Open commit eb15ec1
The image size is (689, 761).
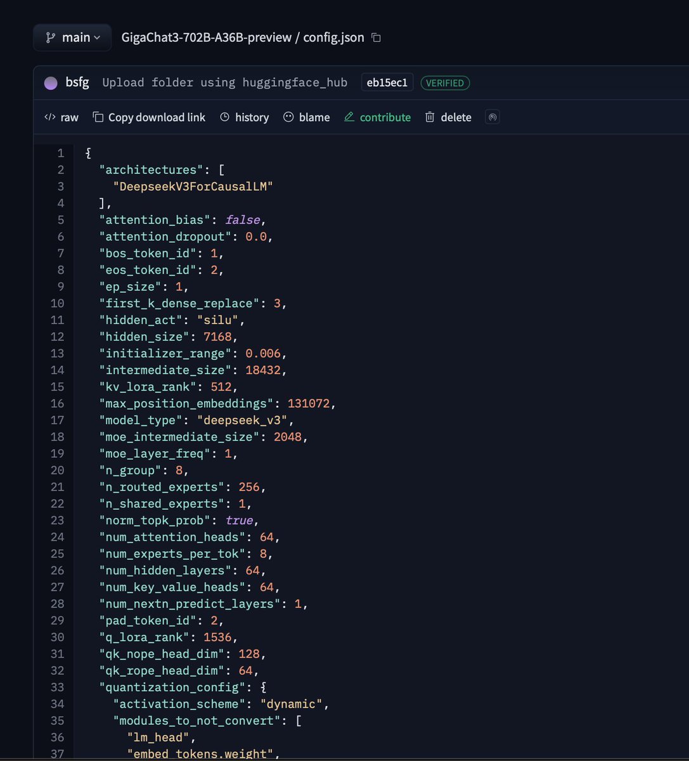tap(387, 82)
